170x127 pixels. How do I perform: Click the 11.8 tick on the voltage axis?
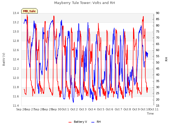coord(16,87)
